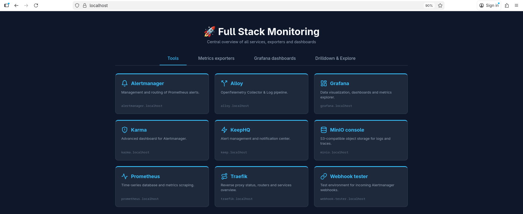
Task: Open the Webhook tester title link
Action: [x=349, y=176]
